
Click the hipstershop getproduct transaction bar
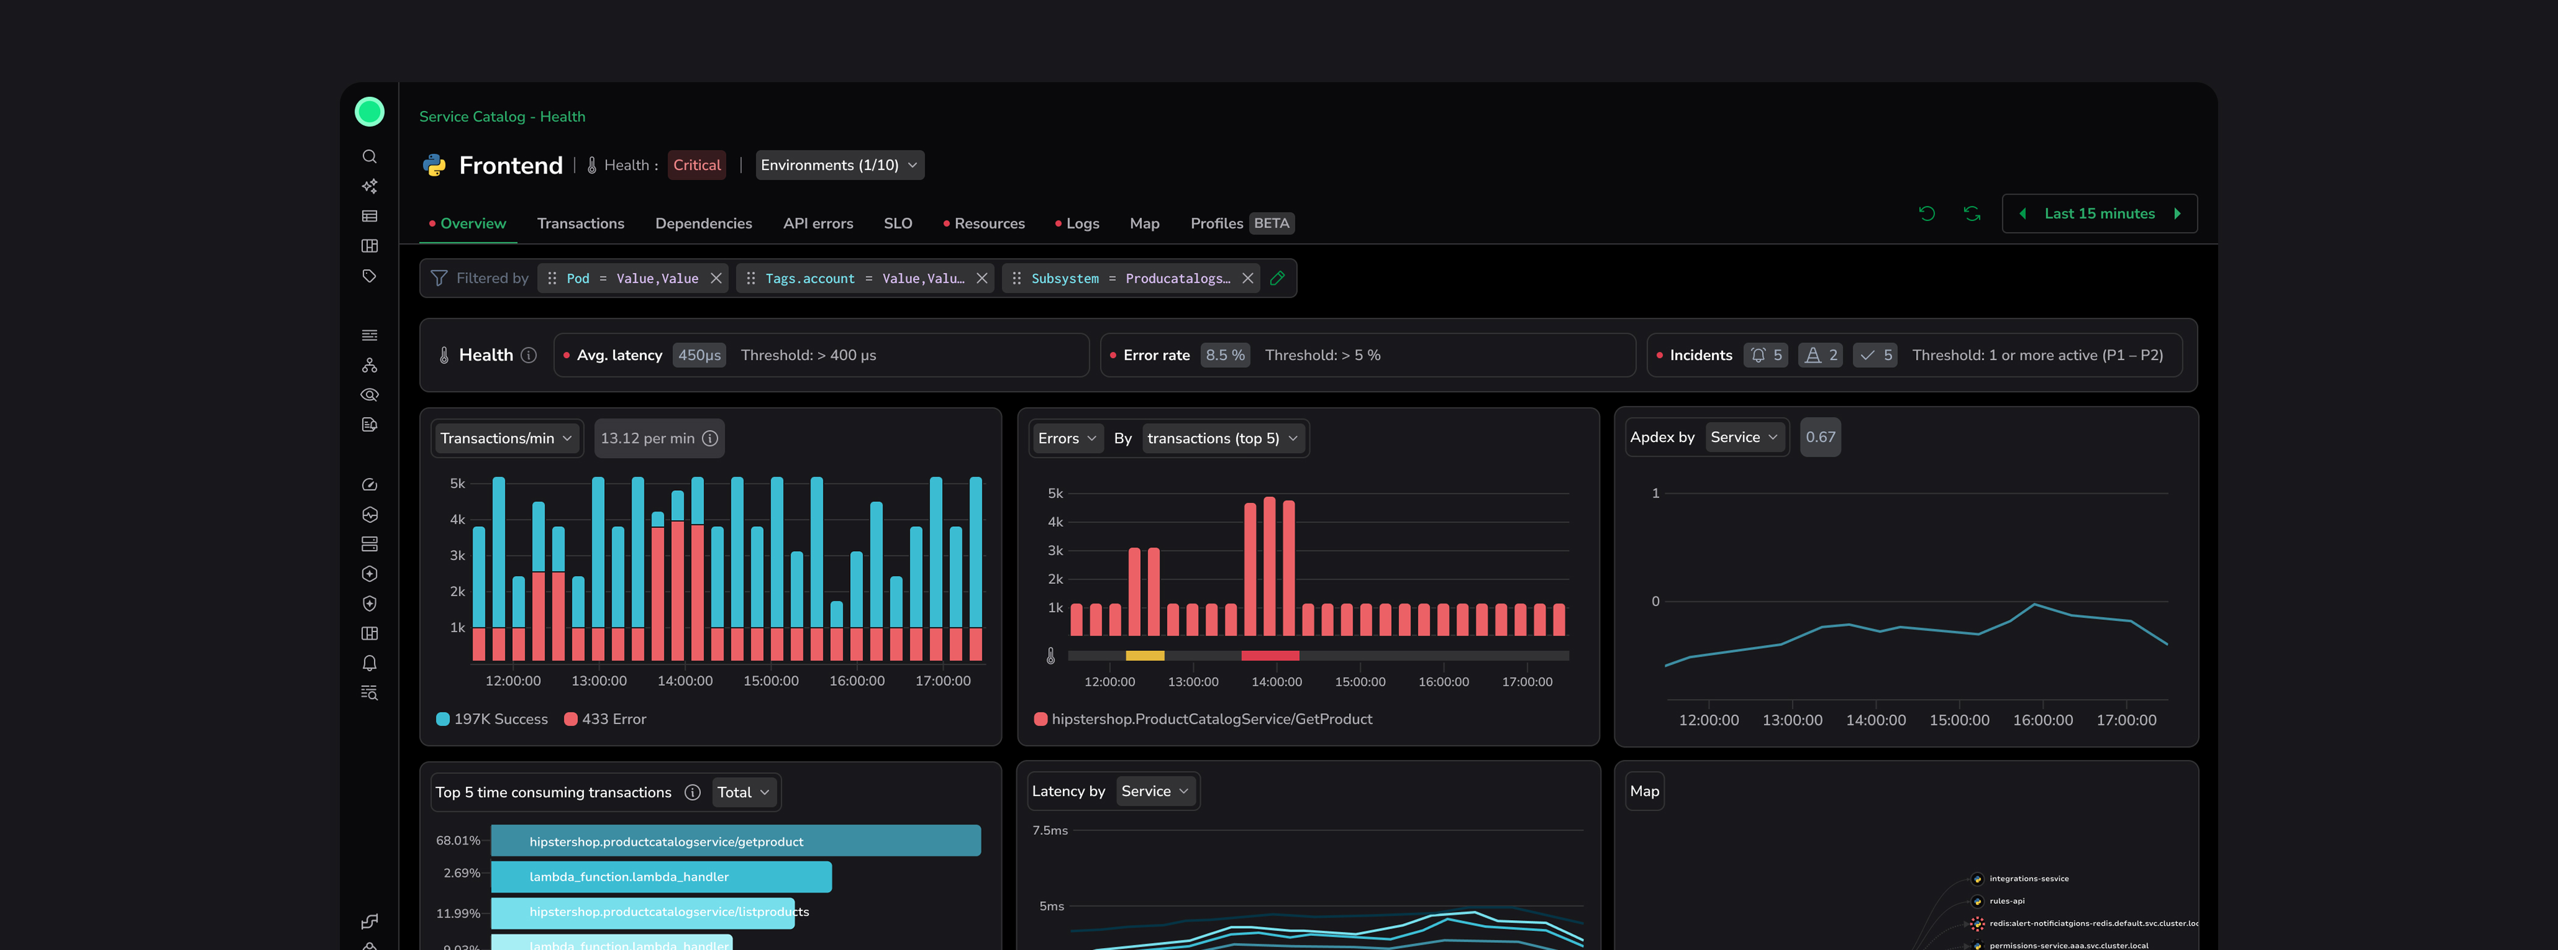pos(735,842)
